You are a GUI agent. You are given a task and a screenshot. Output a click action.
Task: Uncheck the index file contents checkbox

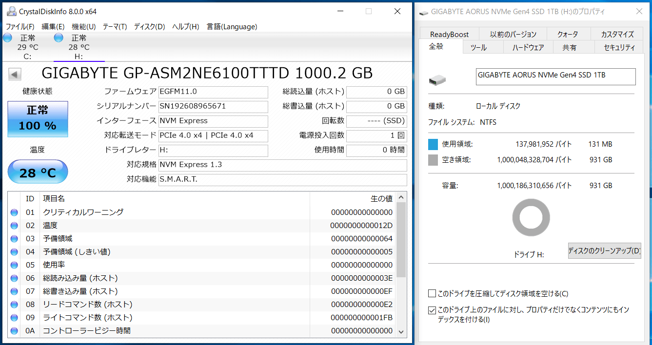(x=432, y=310)
